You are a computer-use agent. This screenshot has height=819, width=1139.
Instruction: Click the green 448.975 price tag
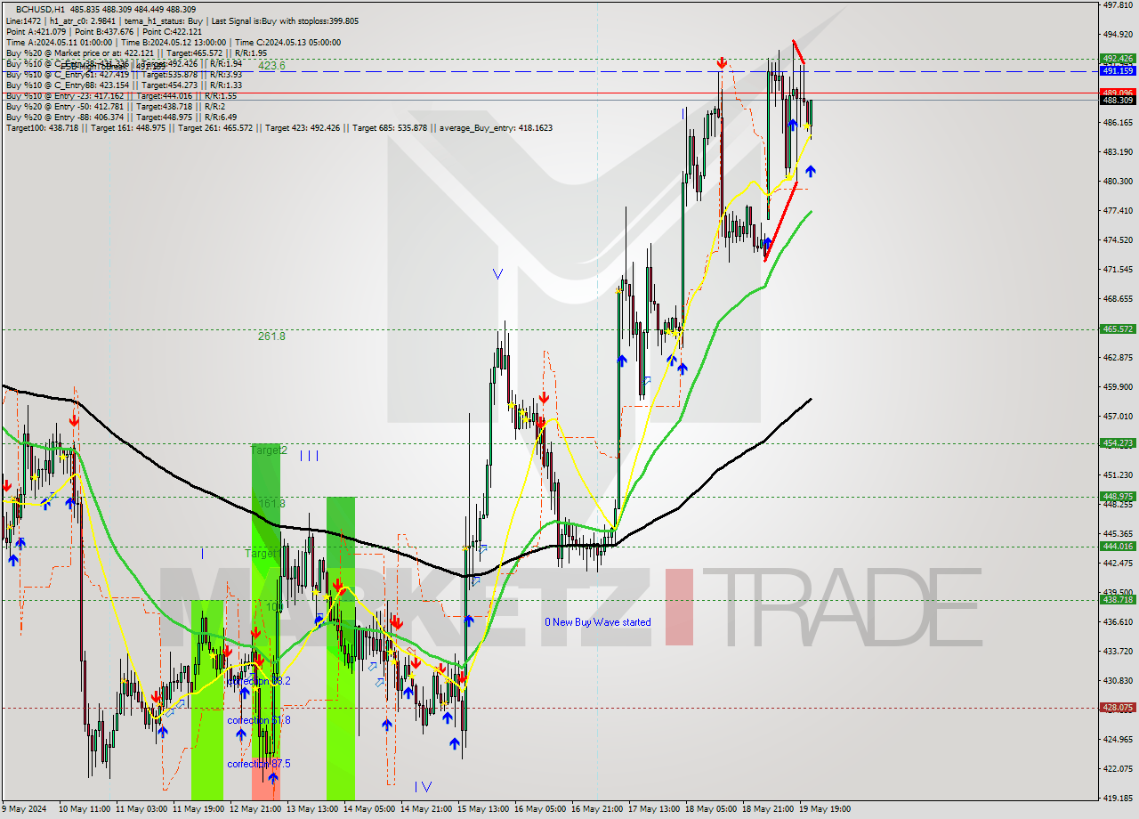click(x=1117, y=496)
